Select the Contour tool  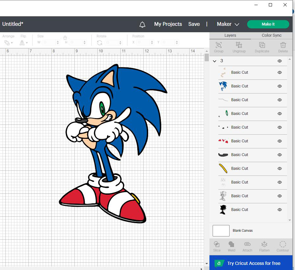(x=283, y=246)
